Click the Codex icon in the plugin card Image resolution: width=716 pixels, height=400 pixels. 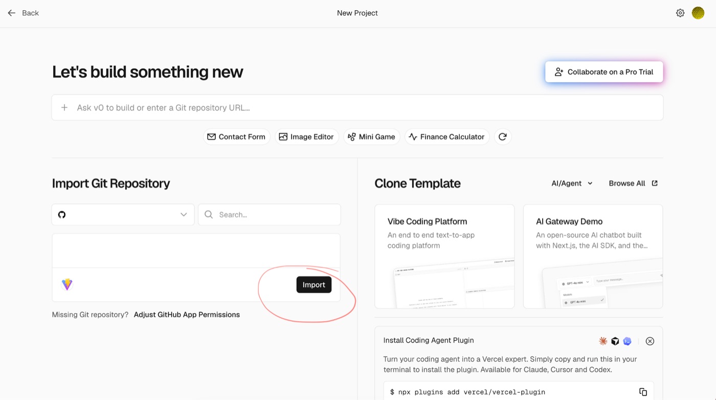[x=628, y=341]
